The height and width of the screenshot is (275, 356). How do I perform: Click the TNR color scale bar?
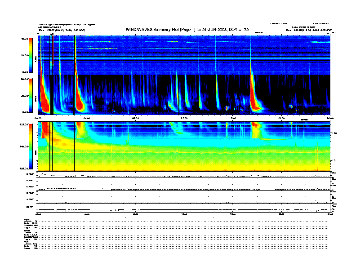click(31, 146)
